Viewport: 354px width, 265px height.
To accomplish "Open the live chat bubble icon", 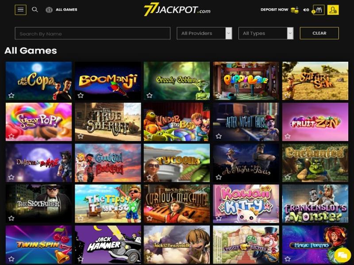I will click(x=342, y=255).
